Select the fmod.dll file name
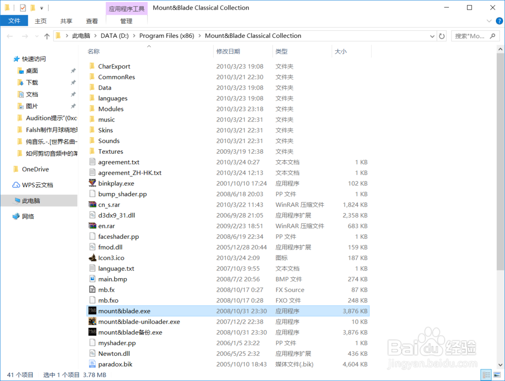This screenshot has width=505, height=381. pos(110,247)
